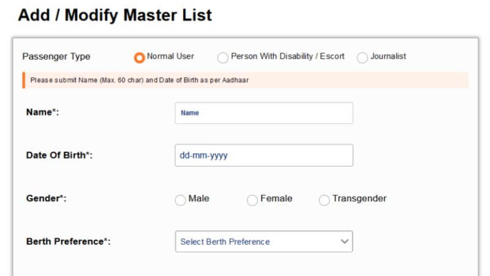Image resolution: width=490 pixels, height=276 pixels.
Task: Click the Gender* label
Action: coord(46,199)
